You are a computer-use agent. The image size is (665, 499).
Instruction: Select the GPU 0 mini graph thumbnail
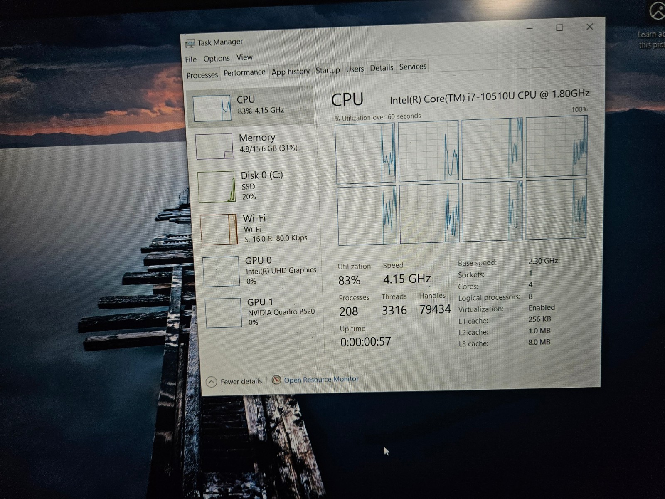point(221,272)
